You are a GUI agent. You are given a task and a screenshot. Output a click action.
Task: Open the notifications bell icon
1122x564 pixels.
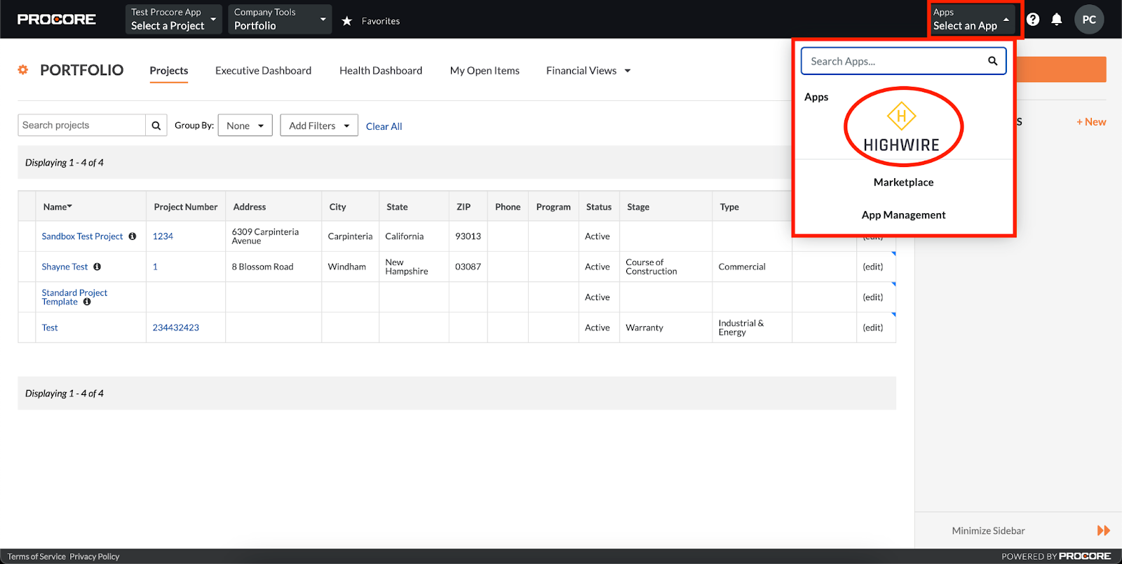[x=1057, y=20]
